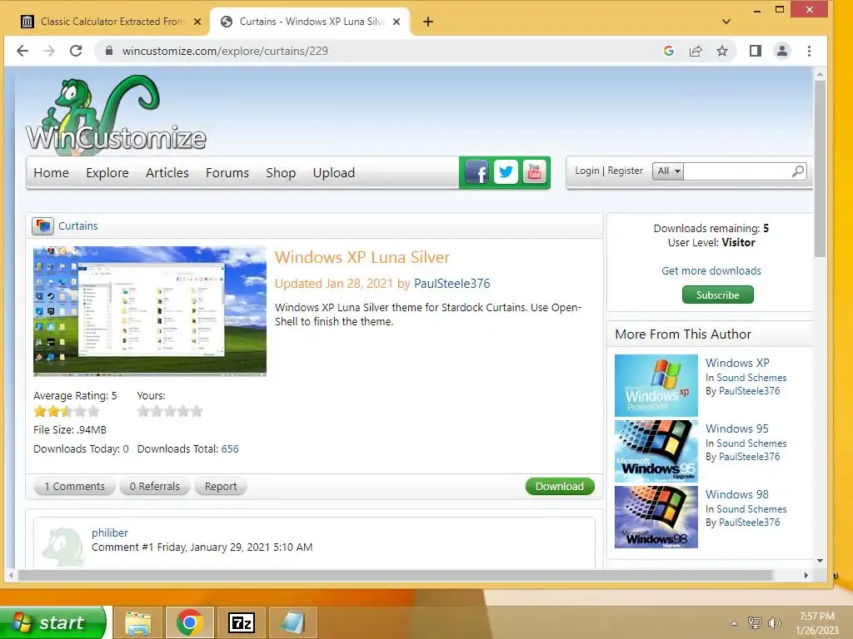The image size is (853, 639).
Task: Click the search magnifier icon
Action: (x=797, y=171)
